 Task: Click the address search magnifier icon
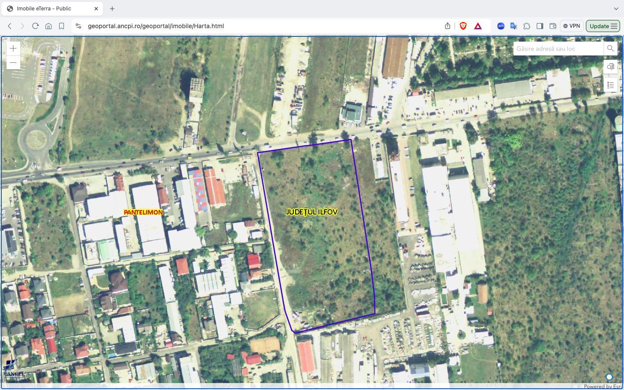[610, 48]
